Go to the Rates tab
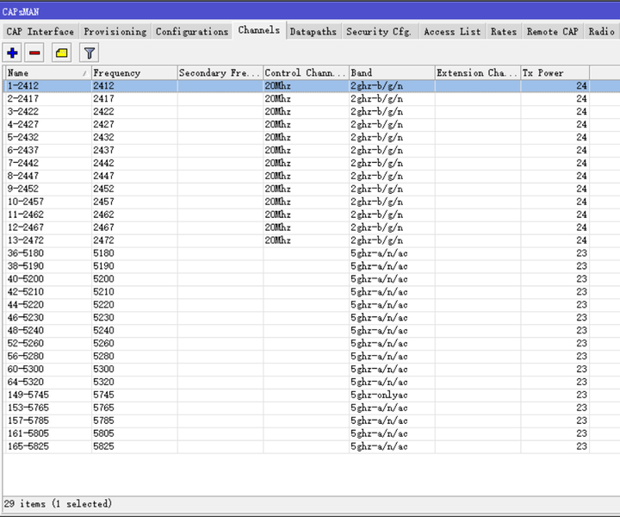Viewport: 620px width, 517px height. point(504,32)
